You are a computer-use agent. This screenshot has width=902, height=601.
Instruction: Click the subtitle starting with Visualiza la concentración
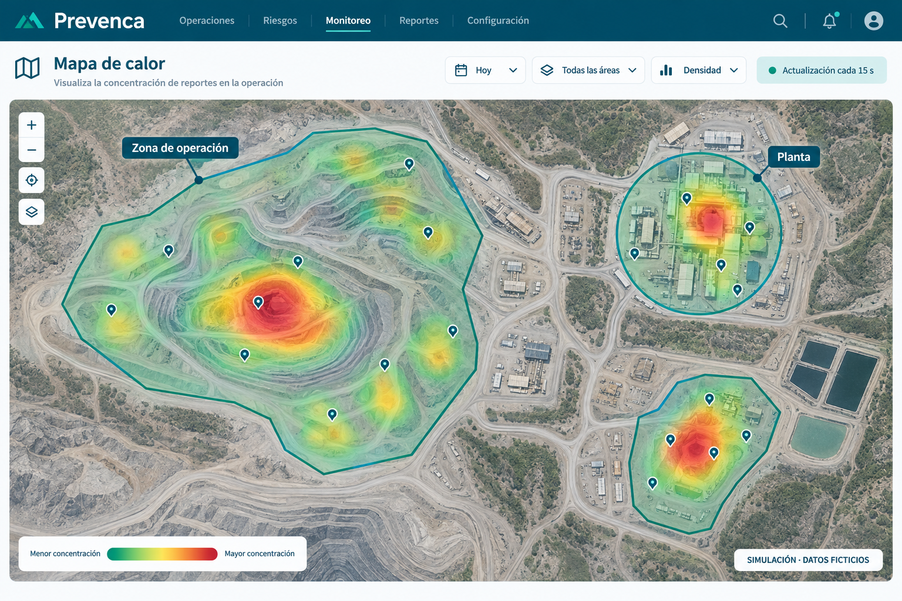(169, 83)
